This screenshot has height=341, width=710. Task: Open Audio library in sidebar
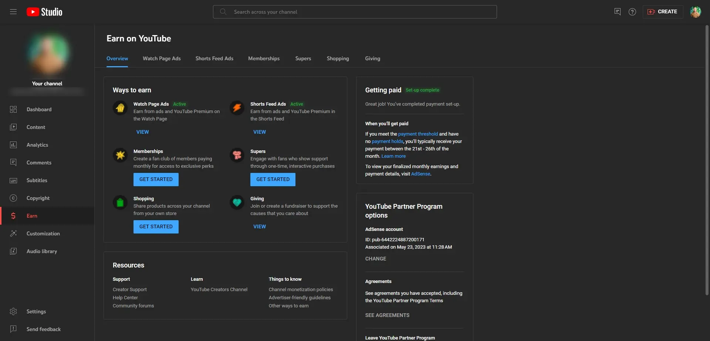[x=47, y=251]
